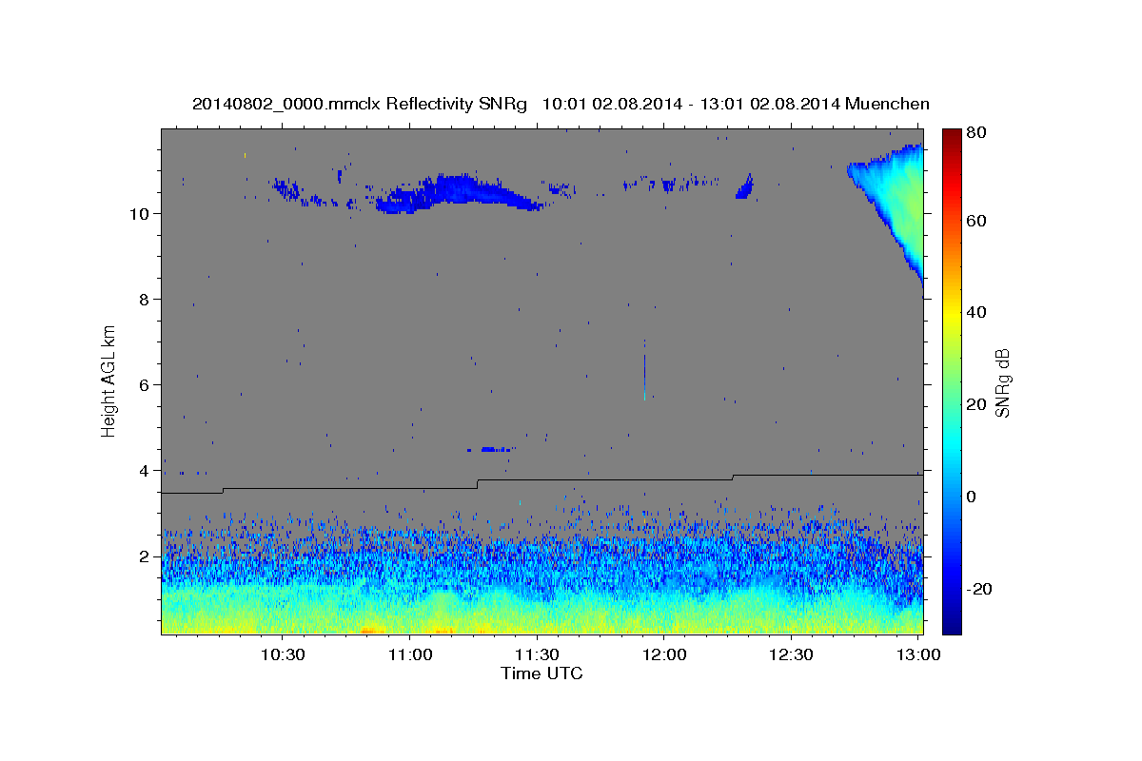Click the 12:30 time tick label

791,654
